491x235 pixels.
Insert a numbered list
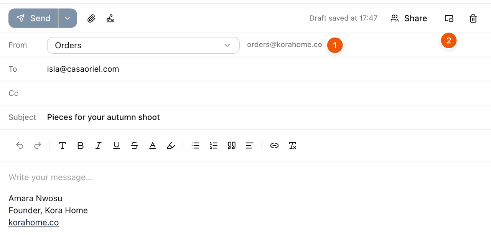click(214, 146)
